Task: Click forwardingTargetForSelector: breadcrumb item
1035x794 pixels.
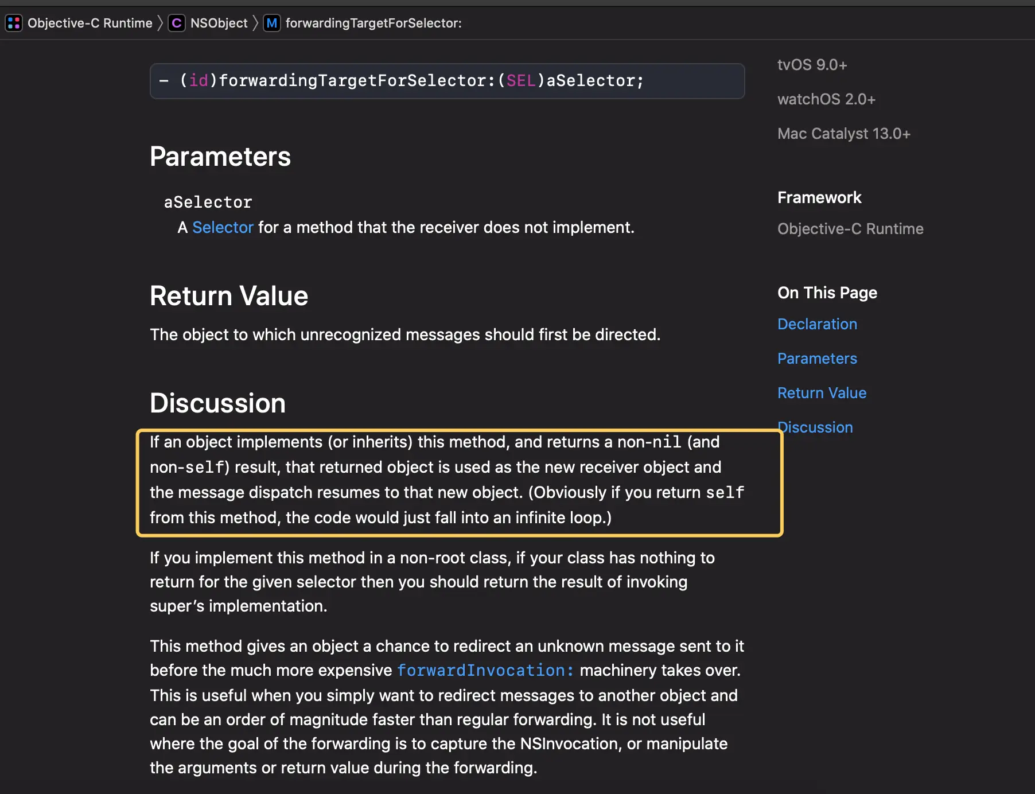Action: 373,23
